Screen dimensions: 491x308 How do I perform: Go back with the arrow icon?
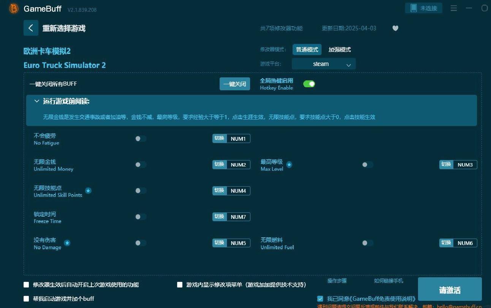[31, 28]
